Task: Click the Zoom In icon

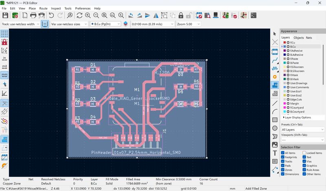Action: (x=88, y=15)
